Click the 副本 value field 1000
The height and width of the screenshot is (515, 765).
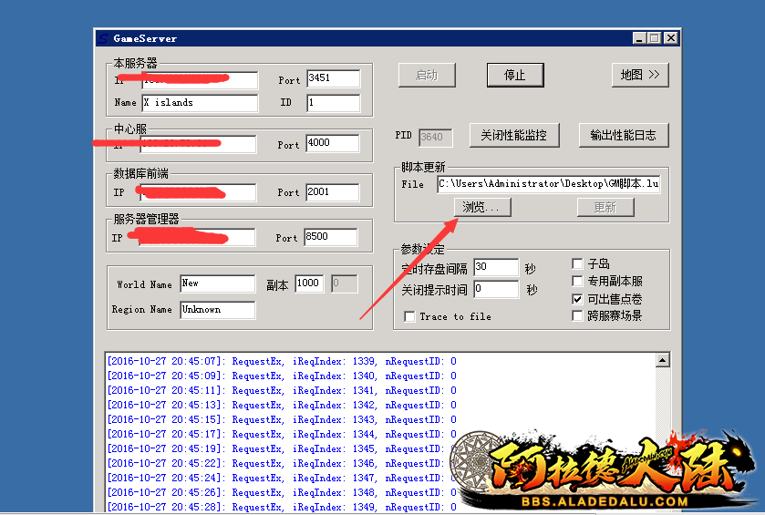pos(308,283)
